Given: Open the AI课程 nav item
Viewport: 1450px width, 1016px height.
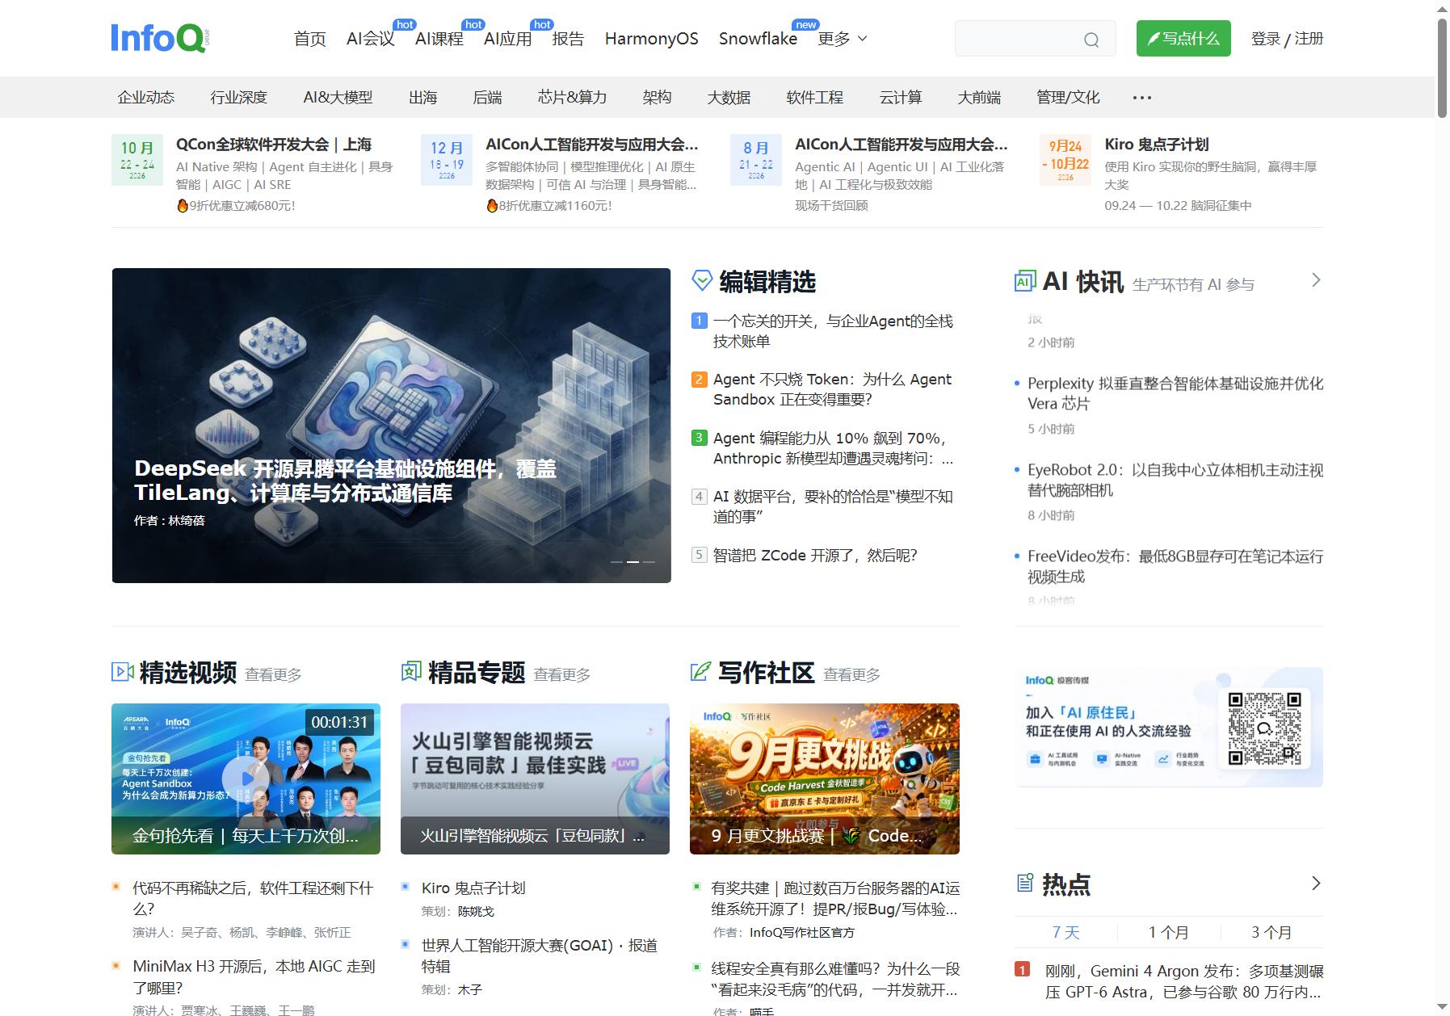Looking at the screenshot, I should pyautogui.click(x=439, y=39).
